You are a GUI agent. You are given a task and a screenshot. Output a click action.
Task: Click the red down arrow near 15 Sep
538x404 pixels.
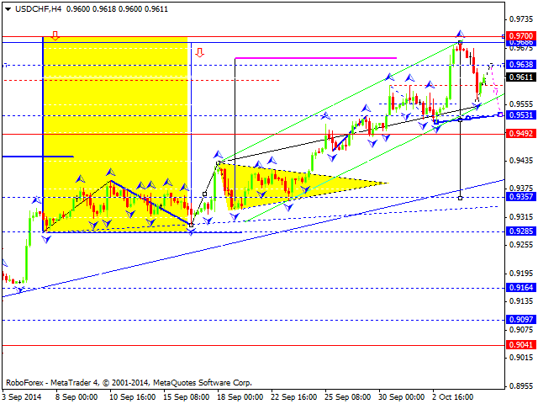[x=200, y=52]
